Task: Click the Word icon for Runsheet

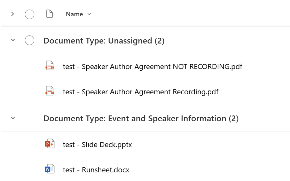Action: click(50, 169)
